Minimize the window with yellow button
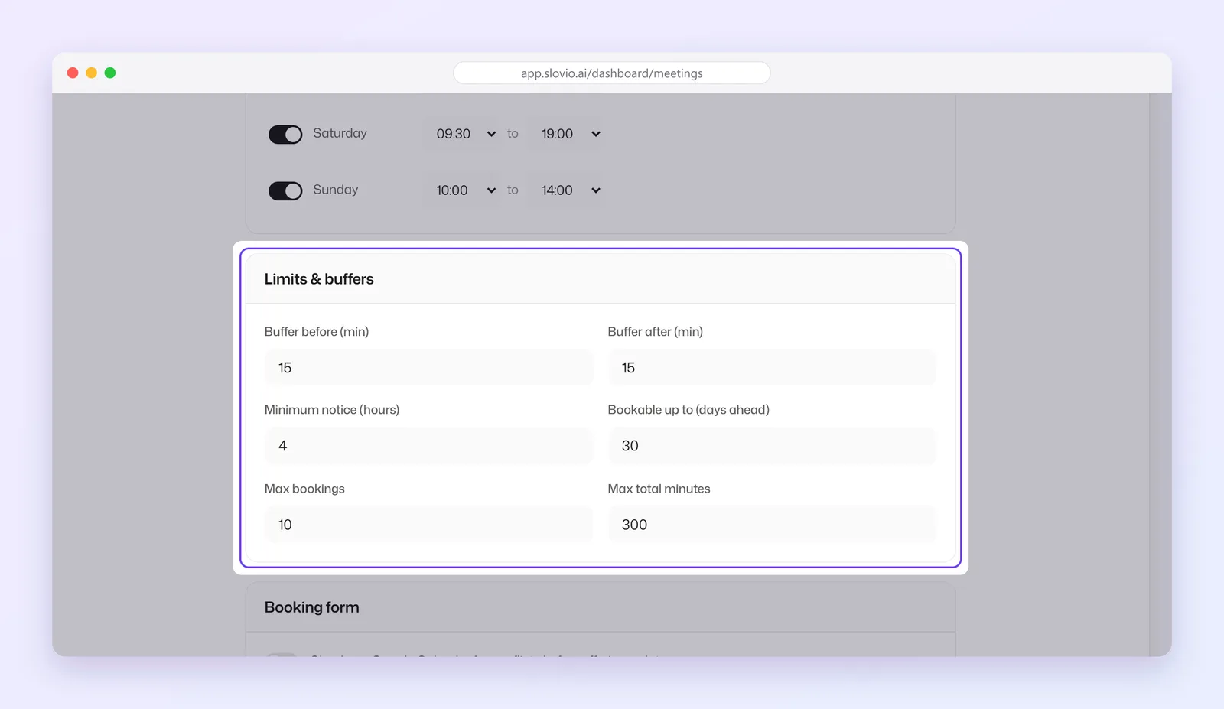Screen dimensions: 1224x709 (91, 73)
